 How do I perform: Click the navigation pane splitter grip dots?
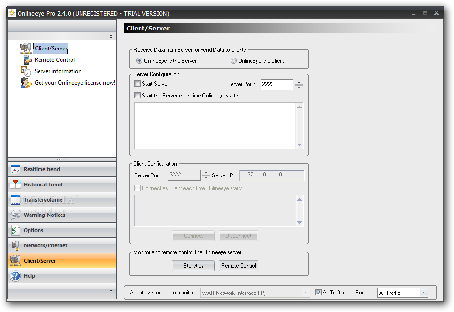61,159
